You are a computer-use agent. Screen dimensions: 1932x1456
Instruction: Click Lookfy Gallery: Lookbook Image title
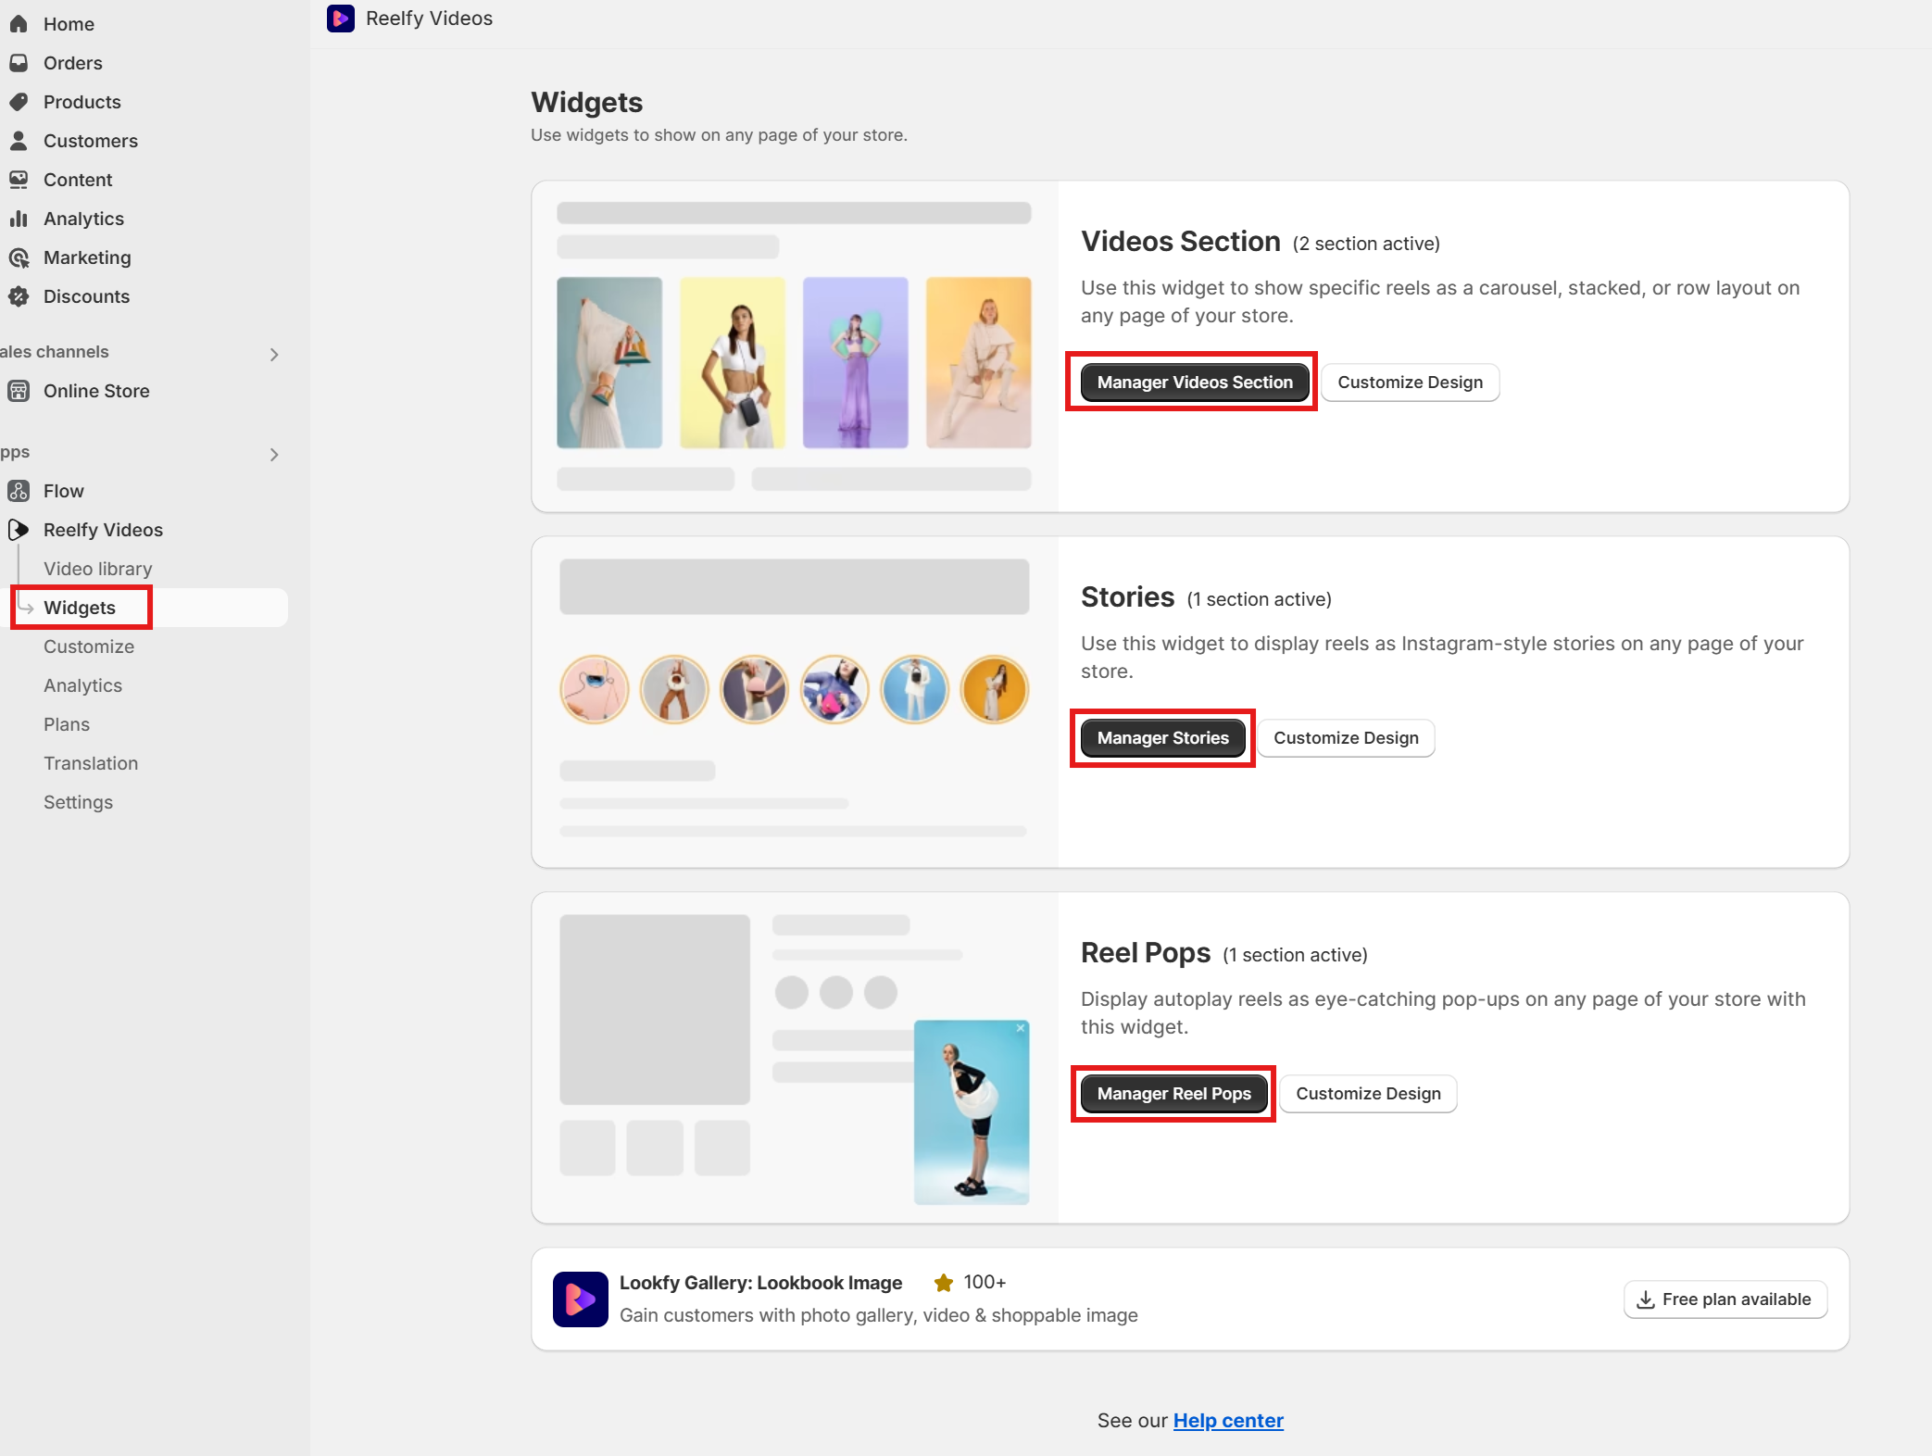point(760,1283)
